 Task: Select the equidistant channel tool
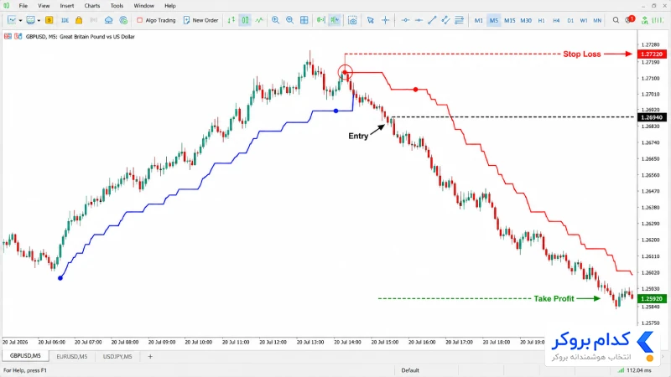(445, 20)
